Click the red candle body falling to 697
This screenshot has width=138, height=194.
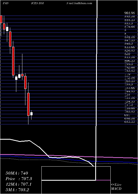click(28, 104)
